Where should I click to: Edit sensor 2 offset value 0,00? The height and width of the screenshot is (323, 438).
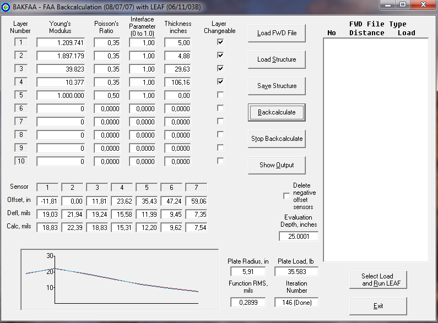(72, 201)
